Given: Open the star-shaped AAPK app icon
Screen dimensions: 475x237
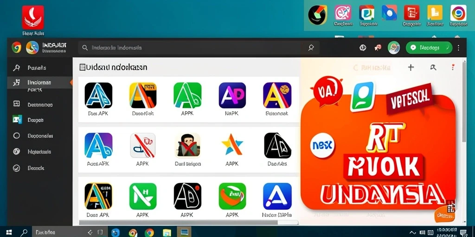Looking at the screenshot, I should (232, 145).
